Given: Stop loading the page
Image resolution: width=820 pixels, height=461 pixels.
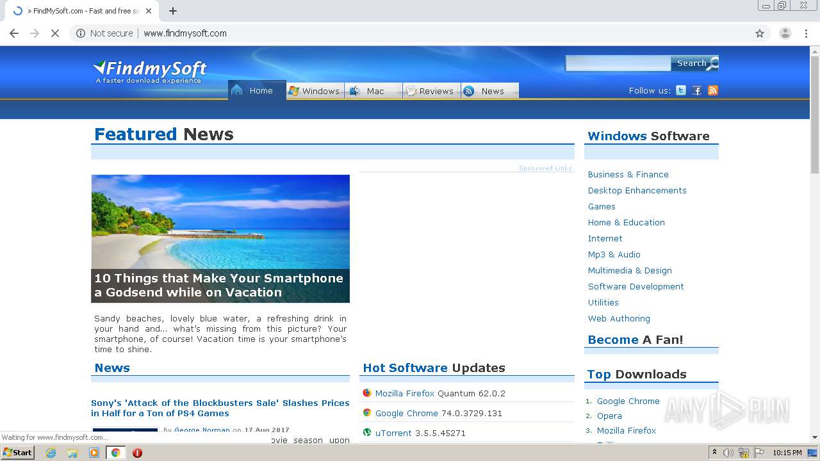Looking at the screenshot, I should (x=55, y=33).
